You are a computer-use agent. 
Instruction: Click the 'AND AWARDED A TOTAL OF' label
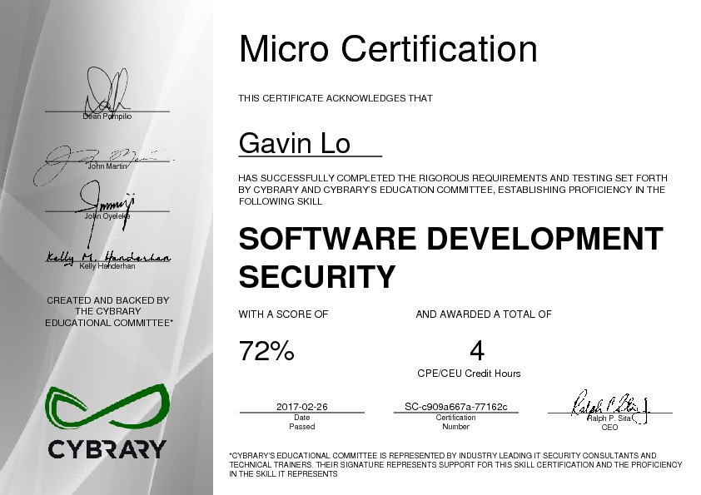click(484, 314)
